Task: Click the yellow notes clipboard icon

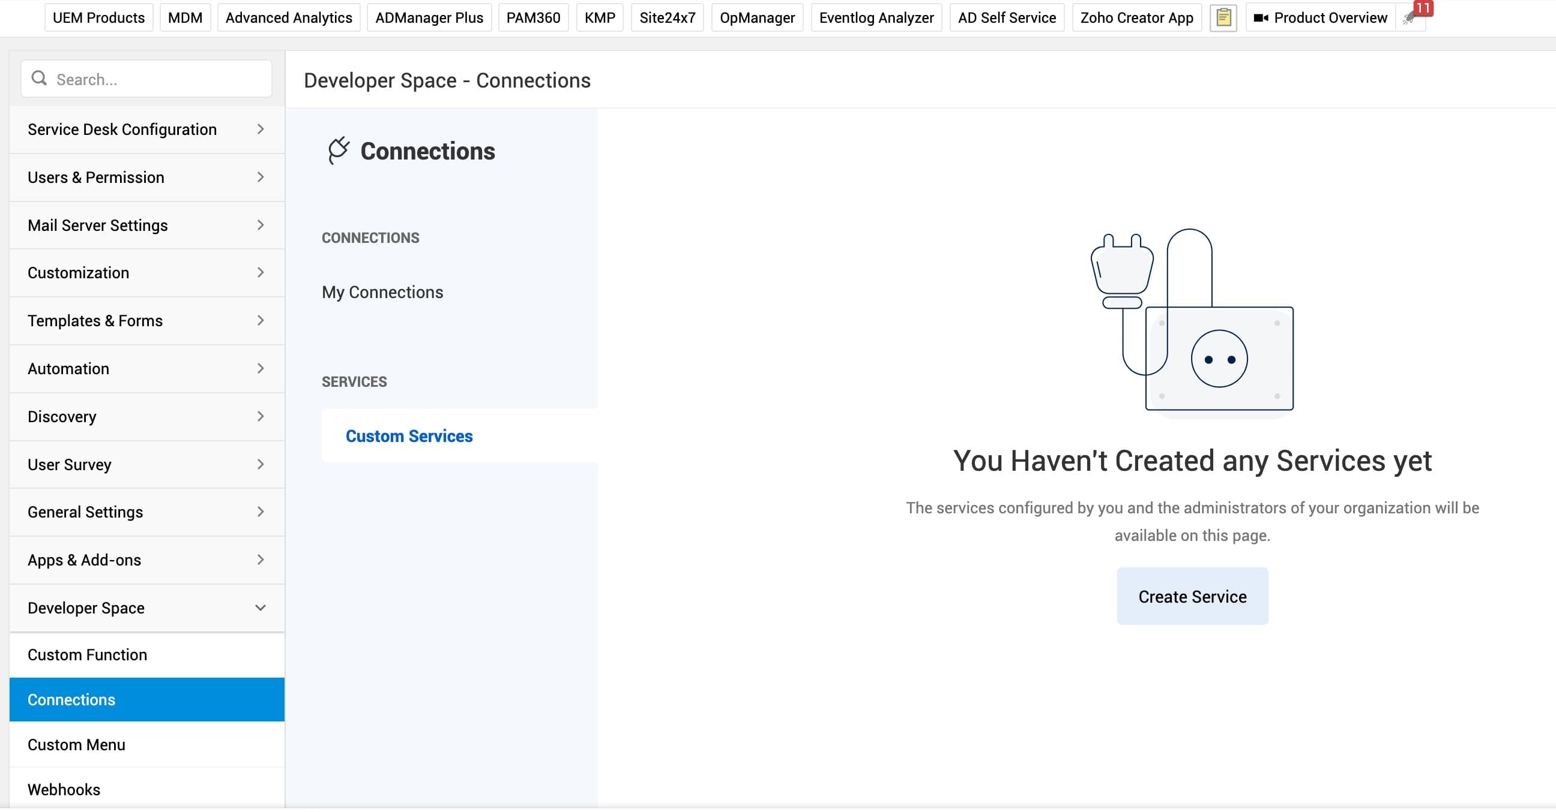Action: coord(1223,17)
